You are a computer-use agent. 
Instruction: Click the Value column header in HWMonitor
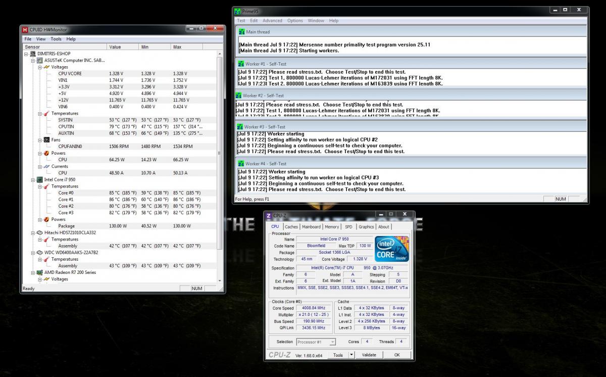tap(124, 47)
